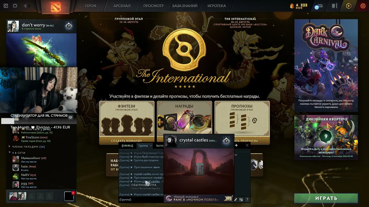
Task: Open hate.'s avatar in friends list
Action: click(x=16, y=168)
